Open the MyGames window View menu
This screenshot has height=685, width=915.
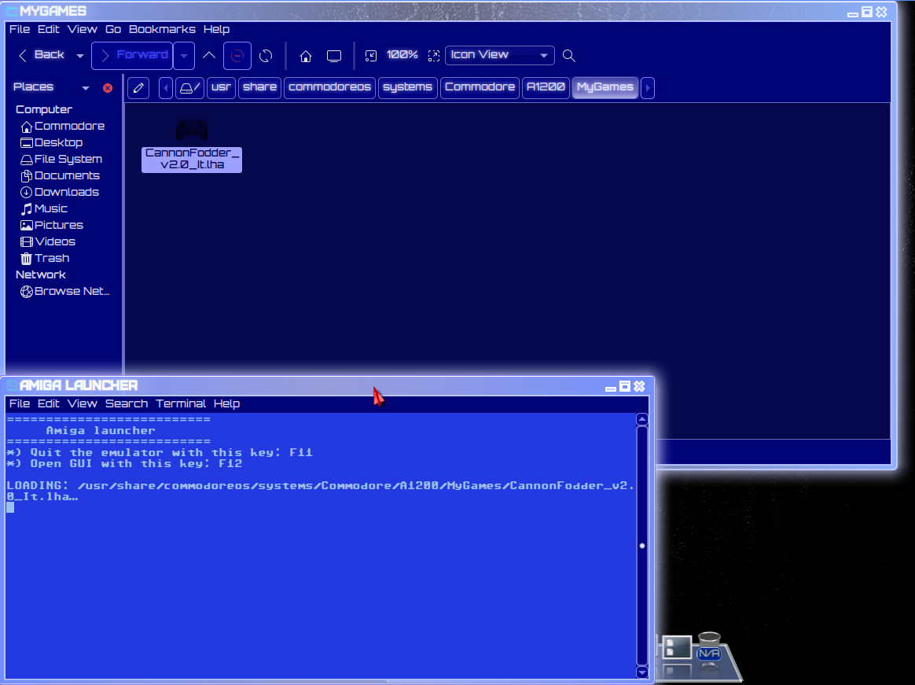(82, 29)
